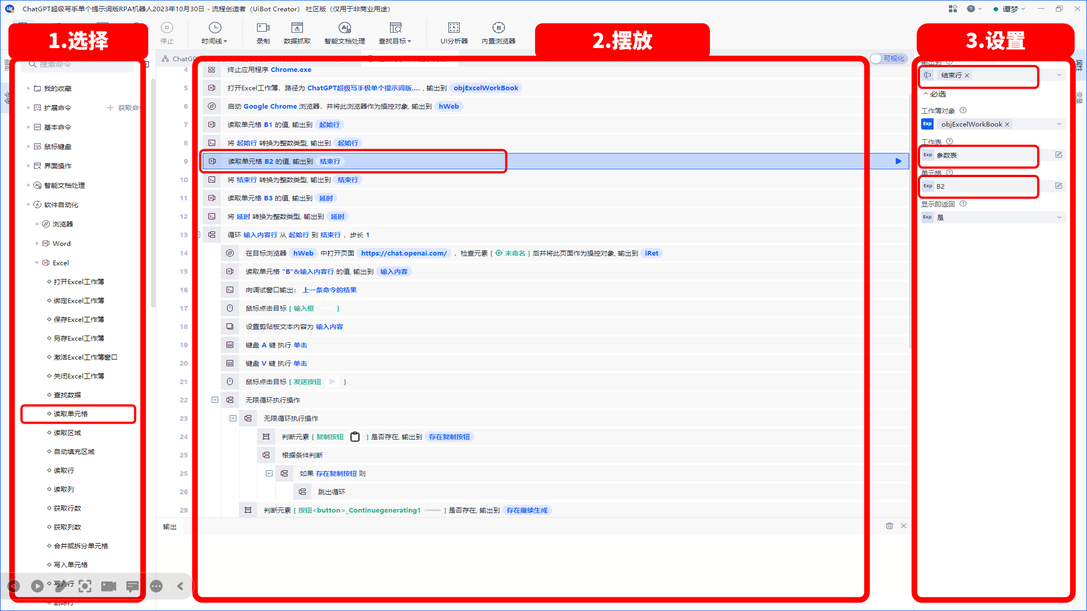The height and width of the screenshot is (611, 1087).
Task: Launch the 智能文档处理 toolbar tool
Action: point(345,33)
